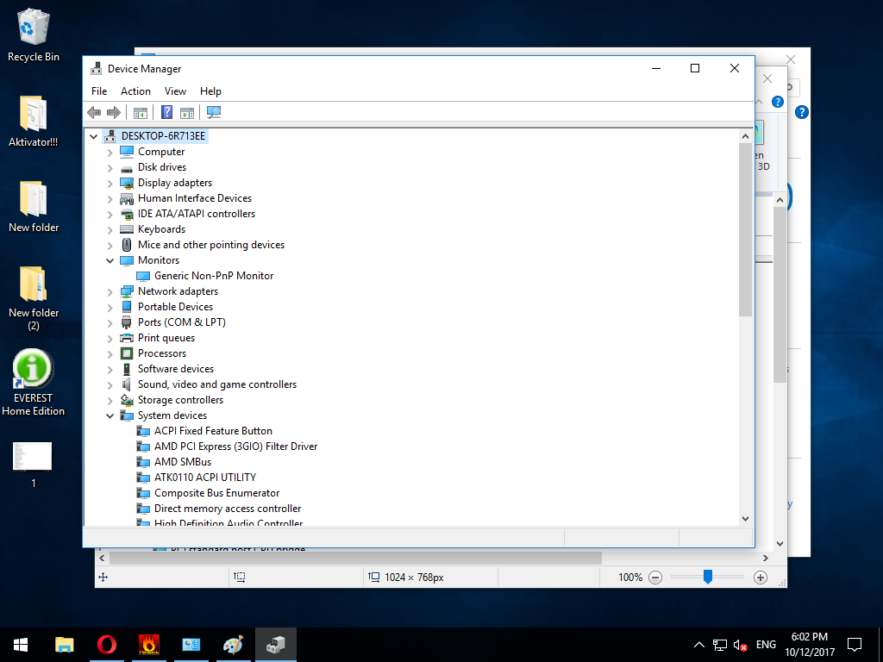
Task: Click the network tray icon
Action: click(720, 645)
